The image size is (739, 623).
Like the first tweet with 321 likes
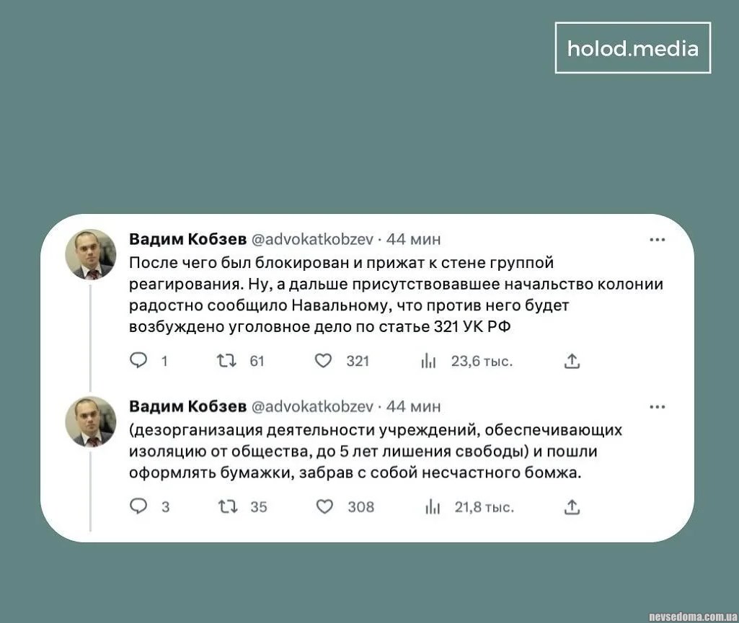tap(323, 361)
